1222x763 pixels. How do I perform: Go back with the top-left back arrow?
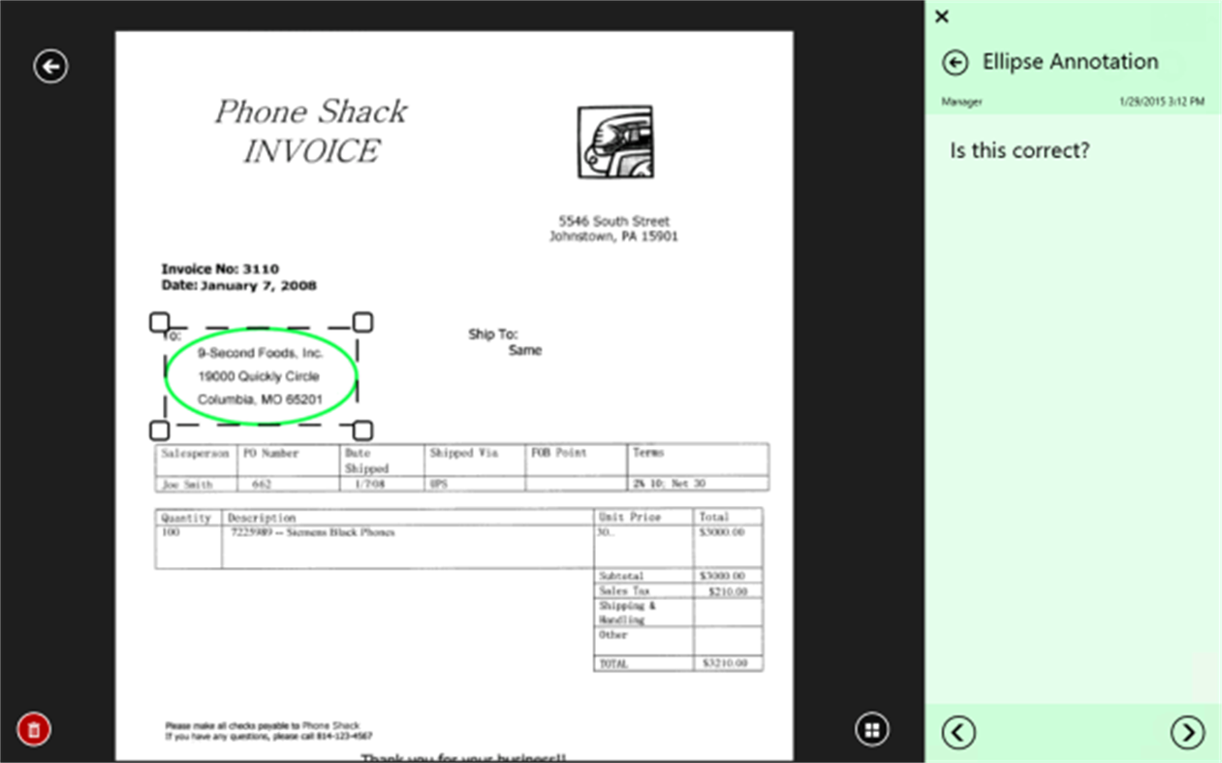(50, 66)
